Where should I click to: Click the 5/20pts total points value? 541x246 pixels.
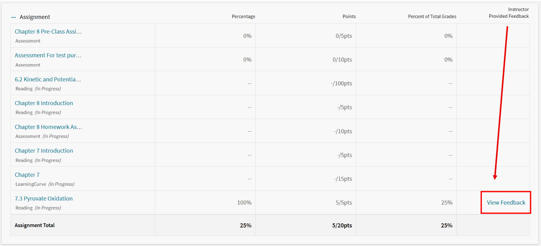coord(342,225)
